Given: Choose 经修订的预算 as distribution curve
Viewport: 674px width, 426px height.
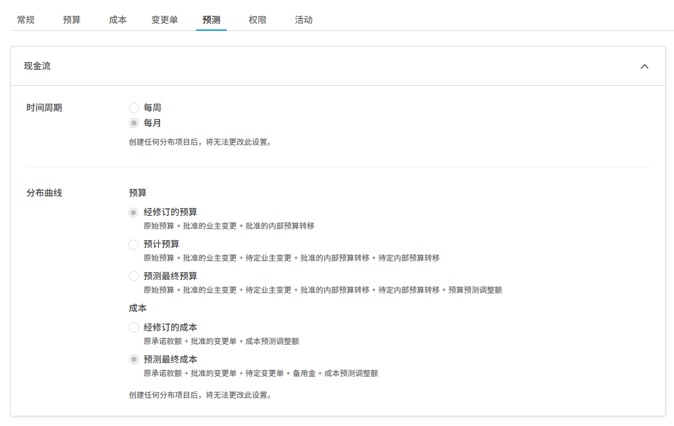Looking at the screenshot, I should (133, 212).
